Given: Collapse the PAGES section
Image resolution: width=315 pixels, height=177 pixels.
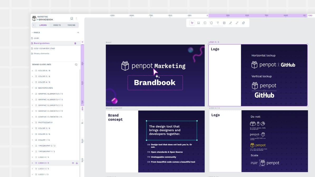Looking at the screenshot, I should [32, 32].
